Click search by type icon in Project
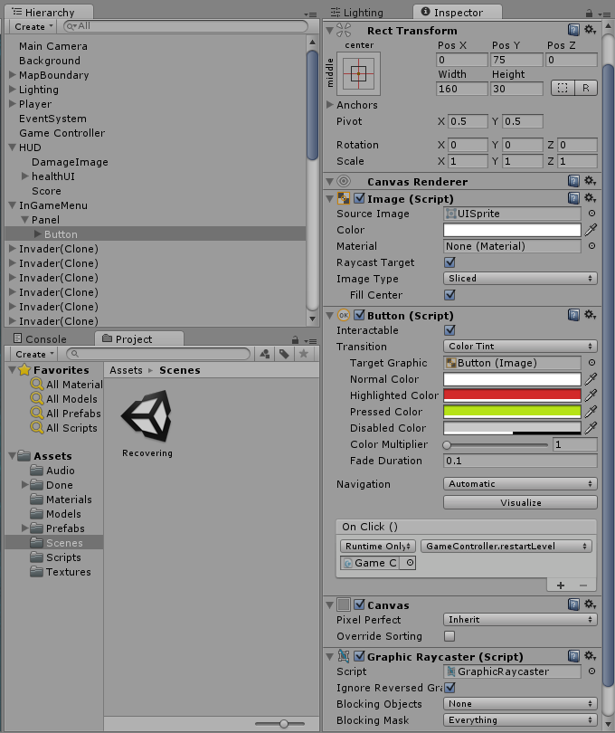 (x=264, y=354)
